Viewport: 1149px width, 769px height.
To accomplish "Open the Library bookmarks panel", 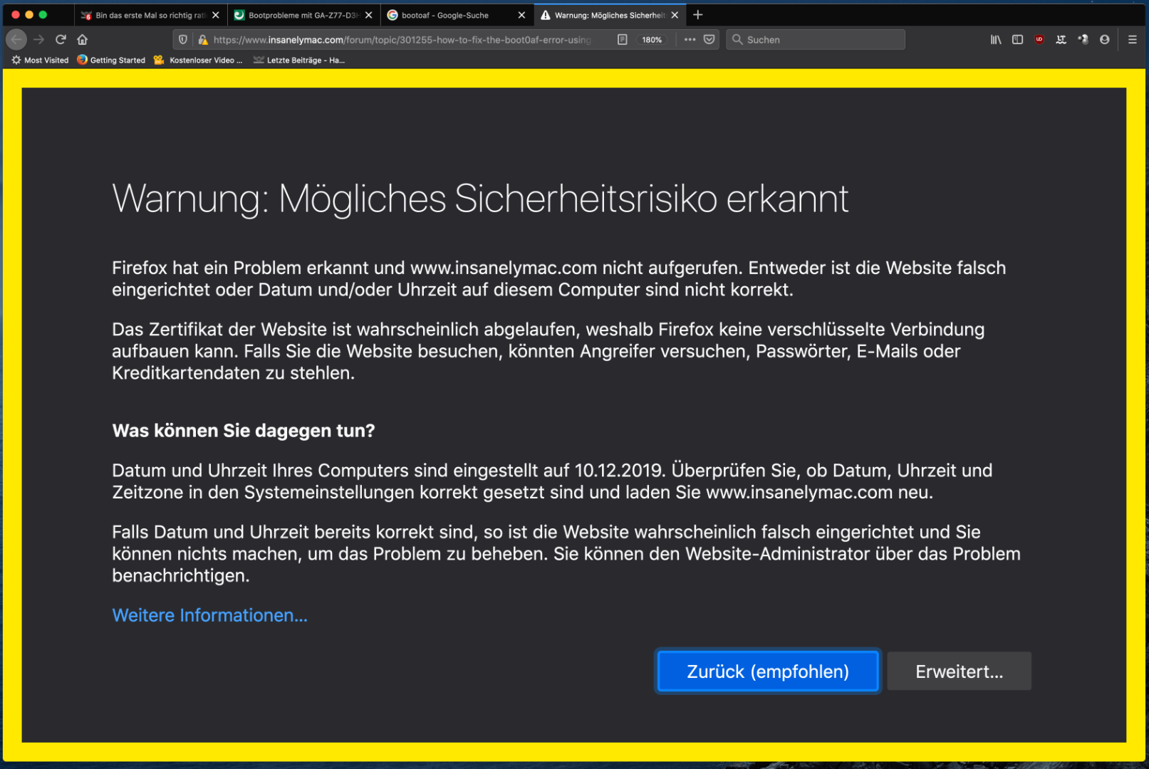I will [x=996, y=40].
